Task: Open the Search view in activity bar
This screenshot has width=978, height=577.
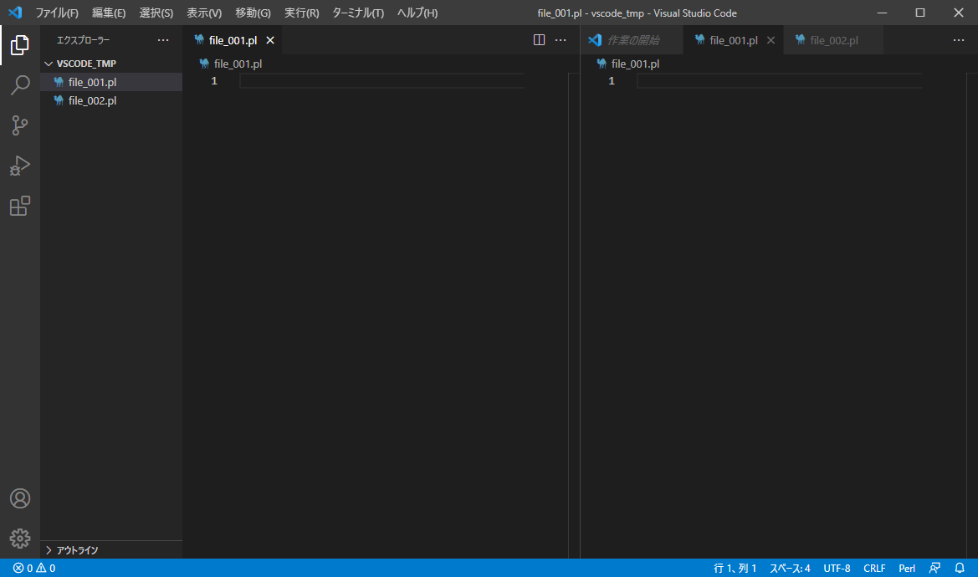Action: coord(20,85)
